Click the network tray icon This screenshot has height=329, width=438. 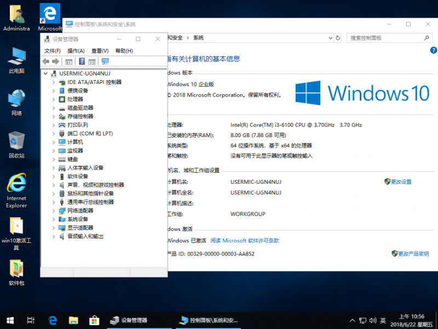[362, 321]
